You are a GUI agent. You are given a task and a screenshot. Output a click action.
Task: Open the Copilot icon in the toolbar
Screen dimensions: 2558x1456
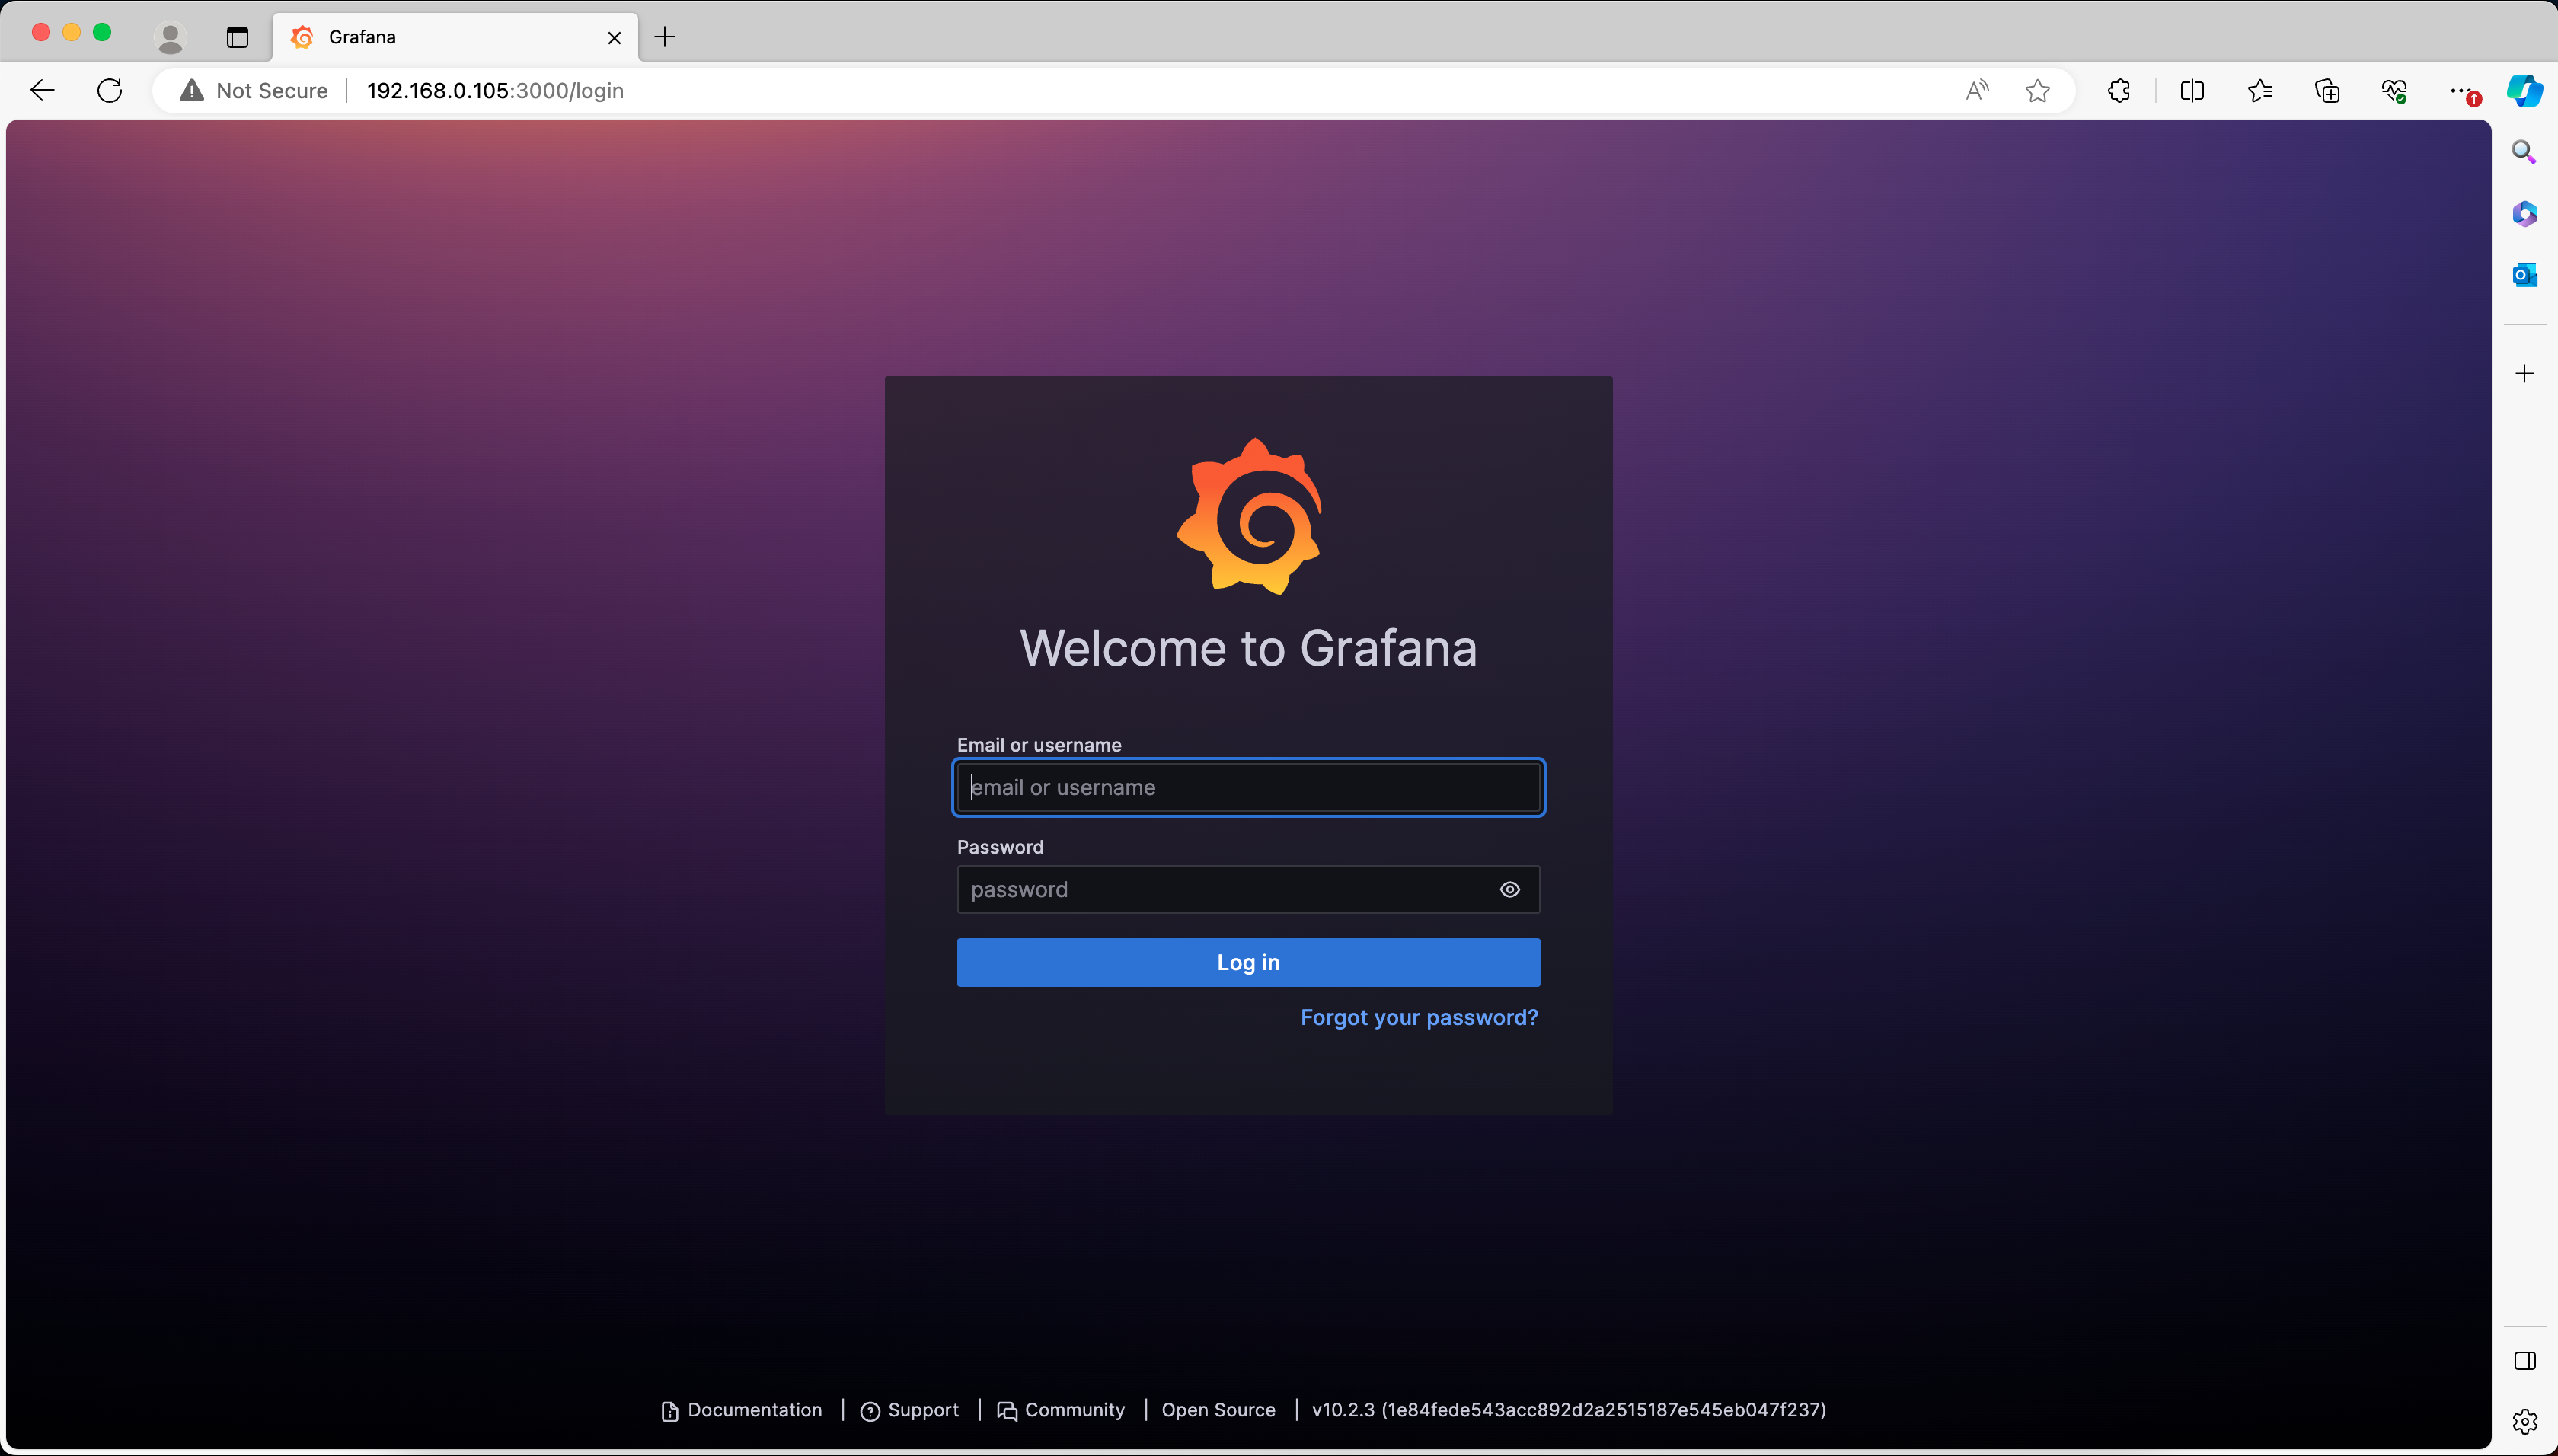[2524, 90]
